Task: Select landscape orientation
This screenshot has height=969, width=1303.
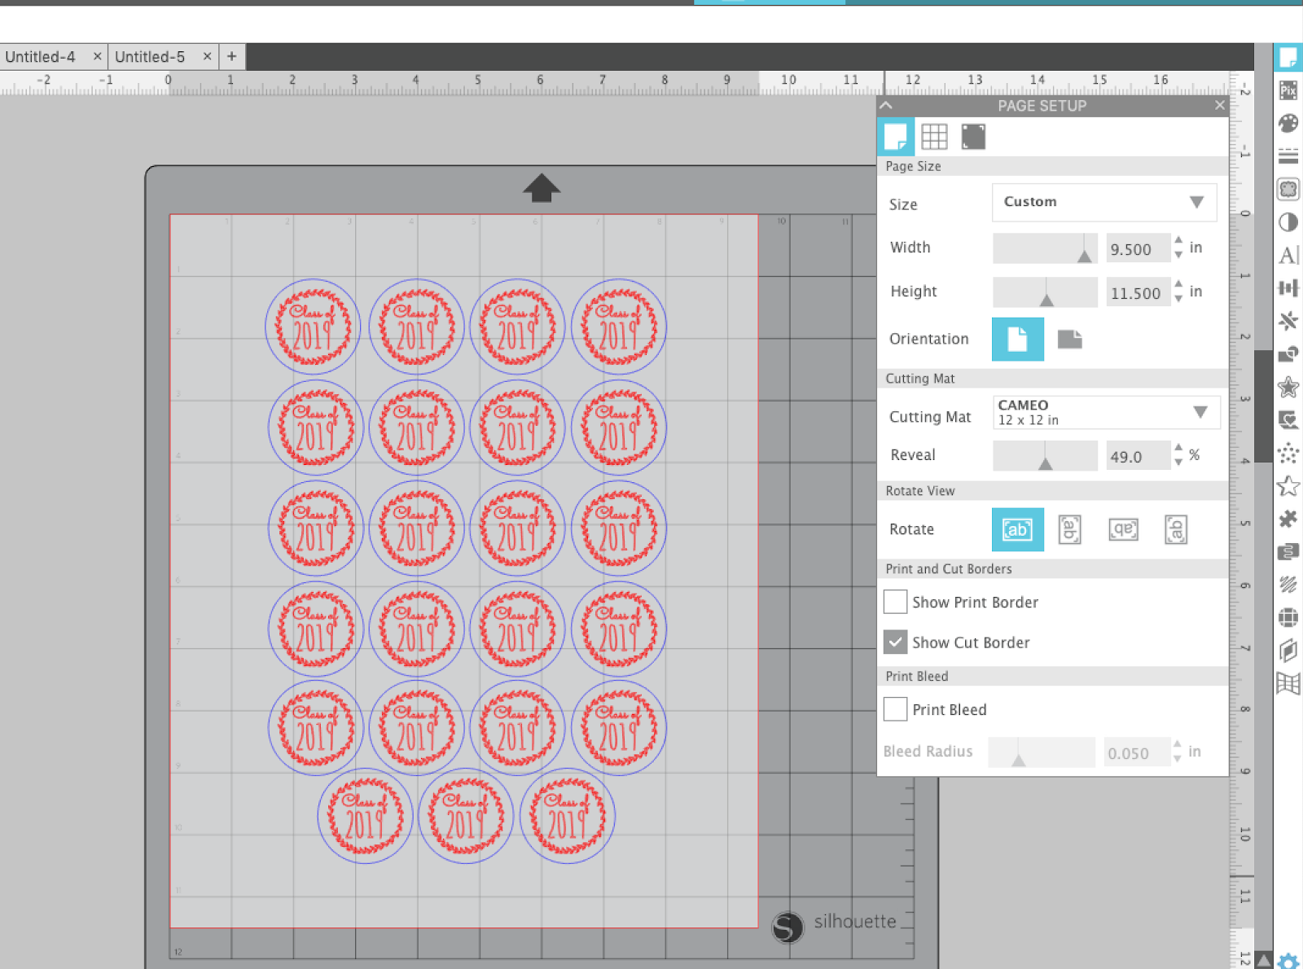Action: click(1069, 339)
